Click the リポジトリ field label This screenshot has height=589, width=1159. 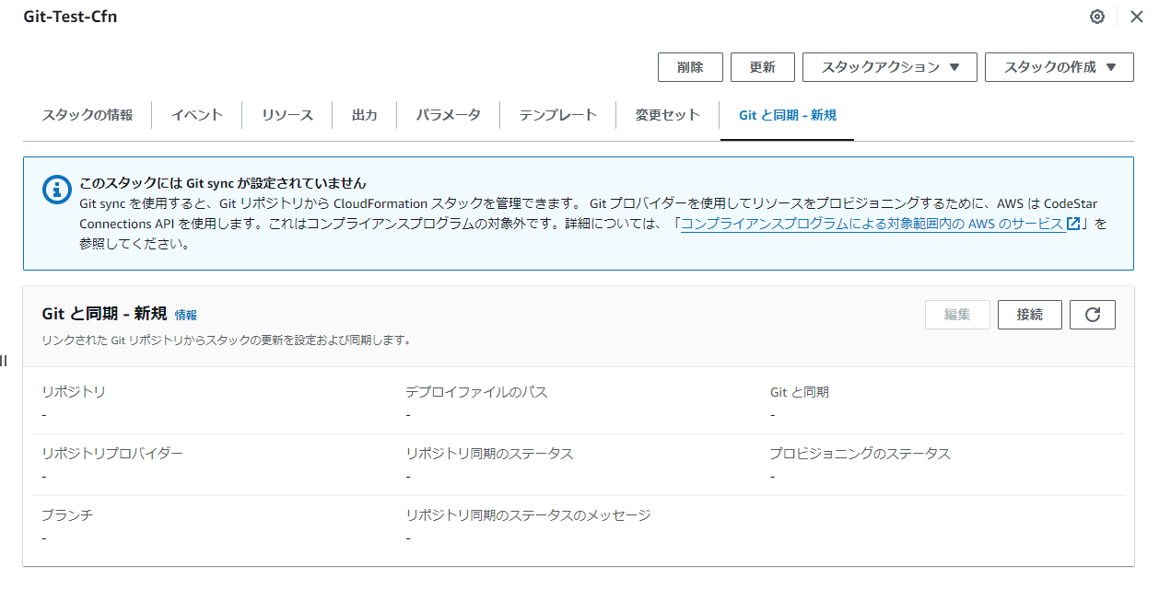[74, 392]
